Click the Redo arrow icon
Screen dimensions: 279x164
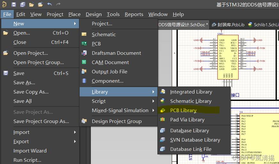[58, 4]
